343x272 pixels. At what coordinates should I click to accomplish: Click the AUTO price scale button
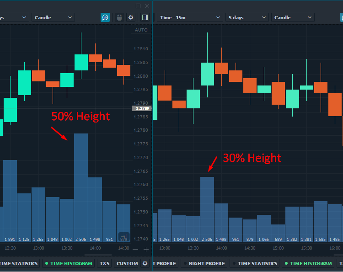[141, 30]
